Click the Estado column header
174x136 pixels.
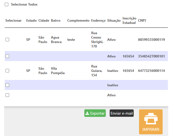click(x=31, y=21)
